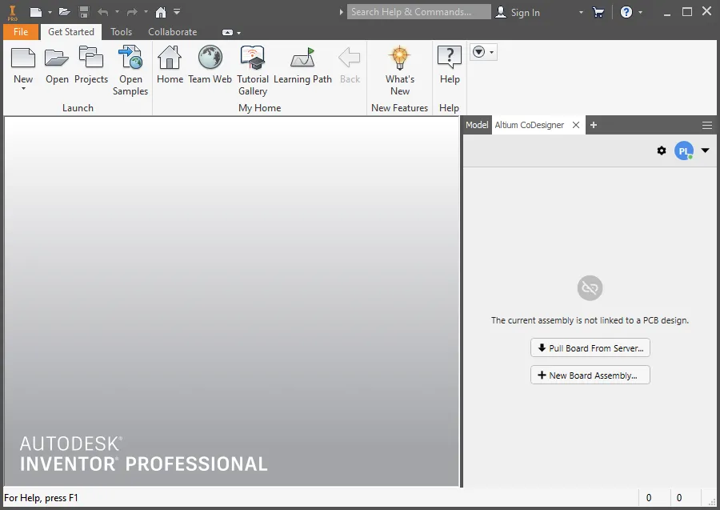Select the Get Started ribbon tab
The height and width of the screenshot is (510, 720).
pyautogui.click(x=71, y=32)
